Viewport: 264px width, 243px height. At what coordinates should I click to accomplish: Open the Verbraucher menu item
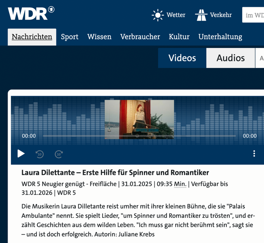pos(140,37)
